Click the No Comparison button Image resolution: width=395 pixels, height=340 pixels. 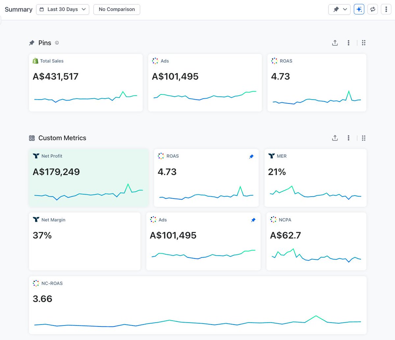pyautogui.click(x=117, y=9)
